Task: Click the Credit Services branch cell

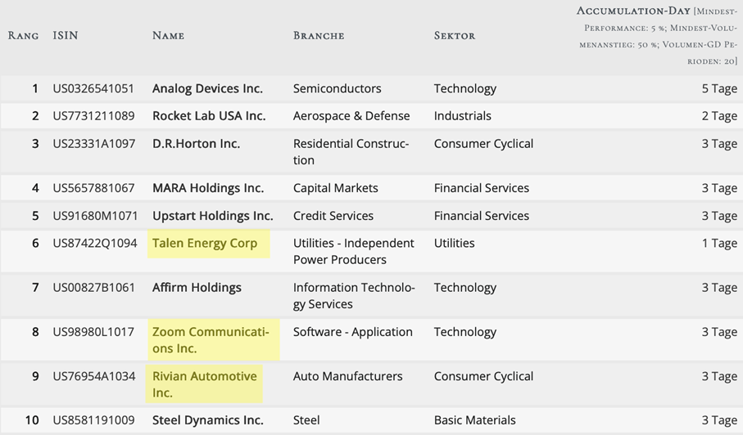Action: tap(333, 216)
